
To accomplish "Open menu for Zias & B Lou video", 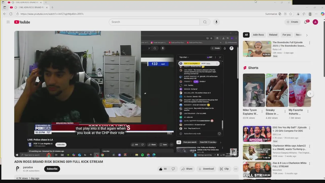I will coord(310,163).
